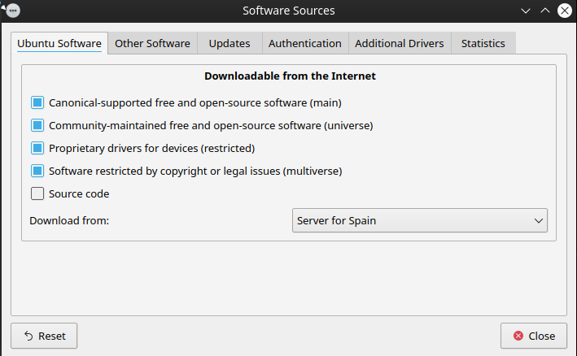Uncheck Canonical-supported software (main) checkbox

37,103
